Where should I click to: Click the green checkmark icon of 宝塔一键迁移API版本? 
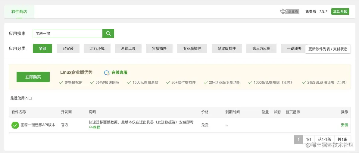point(15,125)
